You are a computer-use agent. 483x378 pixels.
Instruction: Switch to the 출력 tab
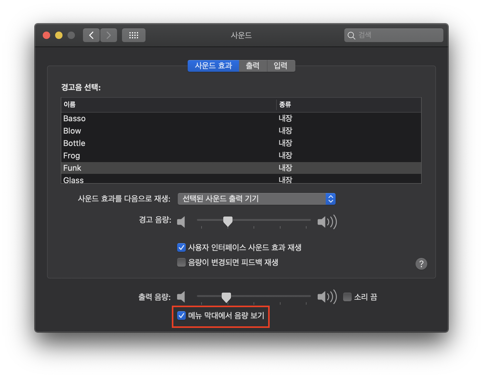coord(253,66)
